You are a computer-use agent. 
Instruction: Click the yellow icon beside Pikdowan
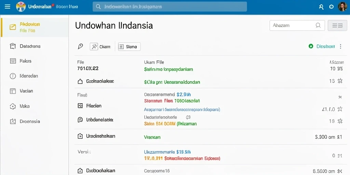coord(13,27)
